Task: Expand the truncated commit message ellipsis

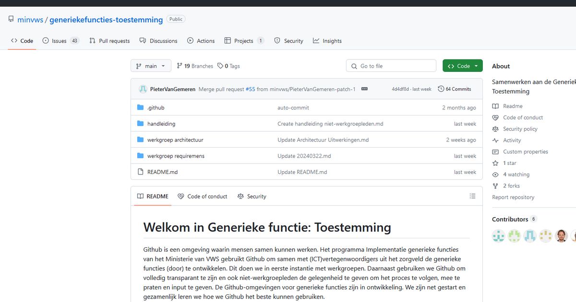Action: click(x=364, y=89)
